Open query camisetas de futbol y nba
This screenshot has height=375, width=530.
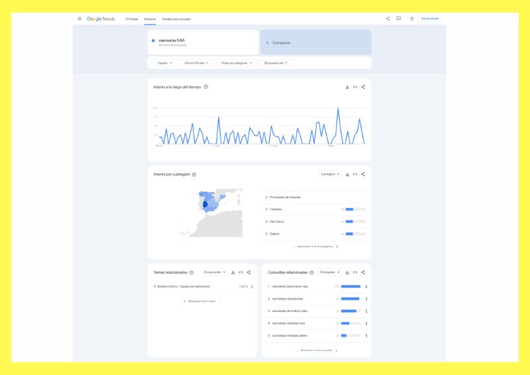pyautogui.click(x=290, y=311)
